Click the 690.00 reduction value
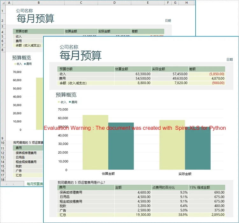 [219, 192]
